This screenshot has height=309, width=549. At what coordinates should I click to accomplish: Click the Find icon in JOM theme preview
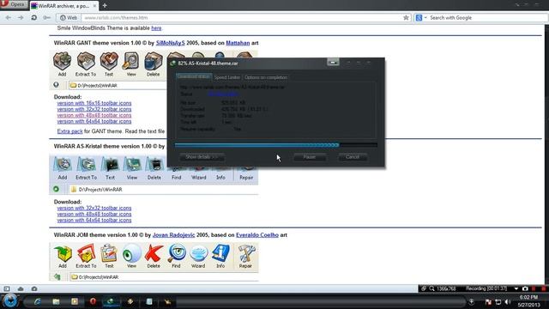pyautogui.click(x=176, y=254)
